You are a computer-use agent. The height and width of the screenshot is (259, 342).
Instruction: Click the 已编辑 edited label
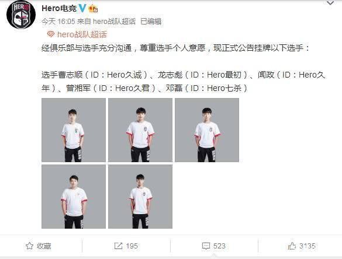point(151,22)
